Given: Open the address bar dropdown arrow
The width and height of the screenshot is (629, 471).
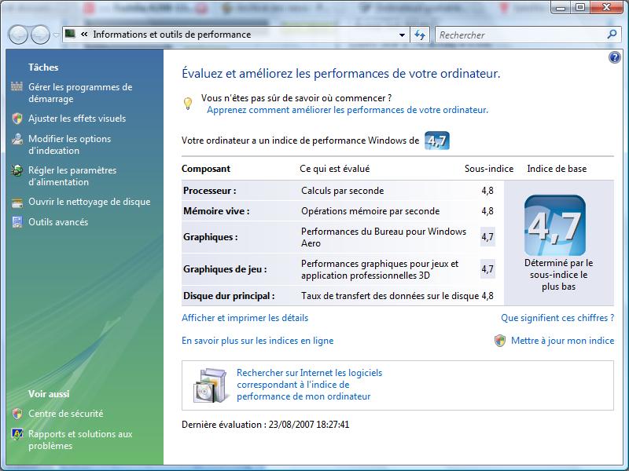Looking at the screenshot, I should (402, 35).
